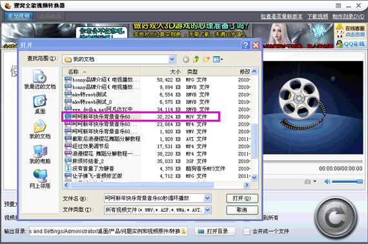The height and width of the screenshot is (244, 368).
Task: Select 桌面 shortcut in places sidebar
Action: (40, 104)
